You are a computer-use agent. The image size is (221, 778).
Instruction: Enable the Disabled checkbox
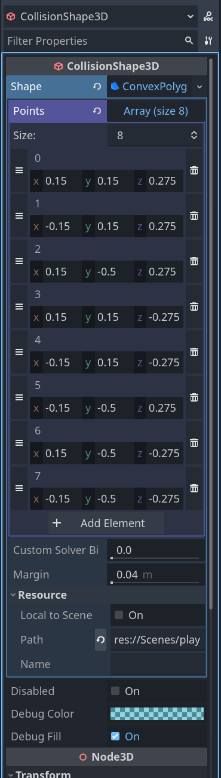click(x=115, y=691)
